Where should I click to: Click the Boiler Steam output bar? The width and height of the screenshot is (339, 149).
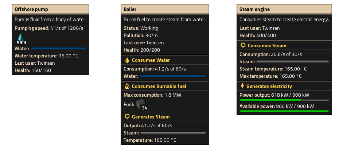(x=173, y=133)
